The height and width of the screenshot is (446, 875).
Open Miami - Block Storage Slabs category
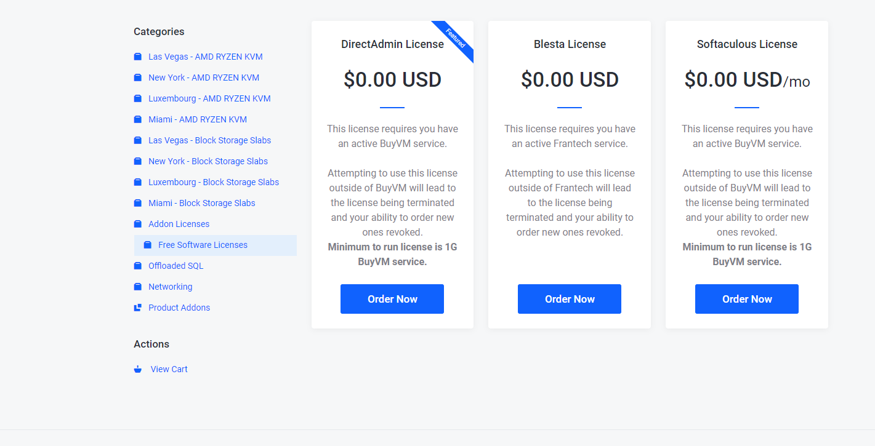[x=202, y=203]
